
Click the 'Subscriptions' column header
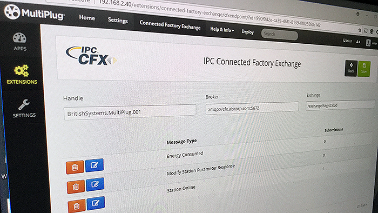pos(334,130)
